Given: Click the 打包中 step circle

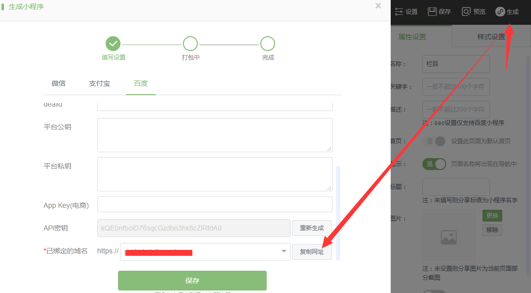Looking at the screenshot, I should 190,44.
